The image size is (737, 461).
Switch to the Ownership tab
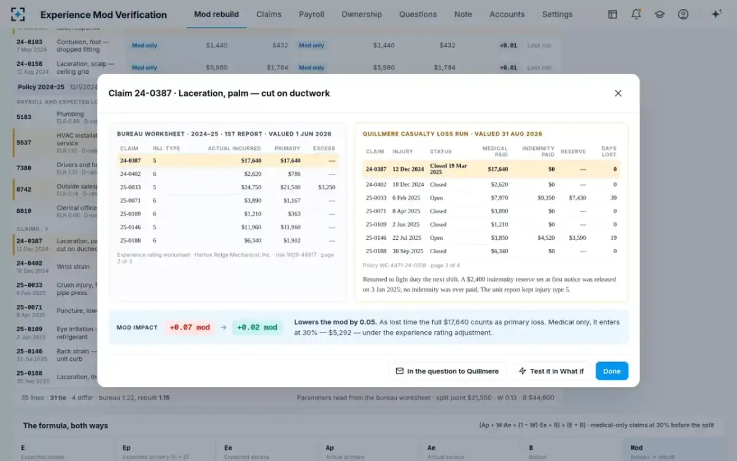coord(362,14)
